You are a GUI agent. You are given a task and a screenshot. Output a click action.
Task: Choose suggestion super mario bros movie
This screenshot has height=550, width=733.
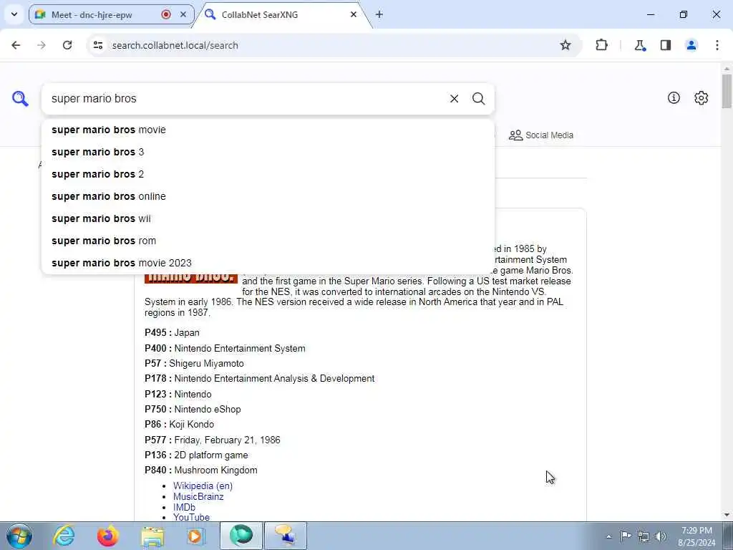click(x=268, y=130)
